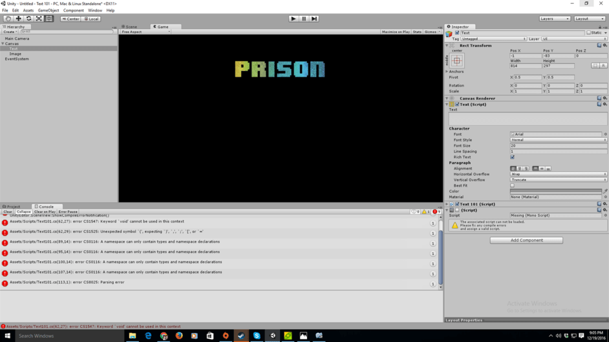
Task: Select EventSystem in Hierarchy
Action: coord(17,59)
